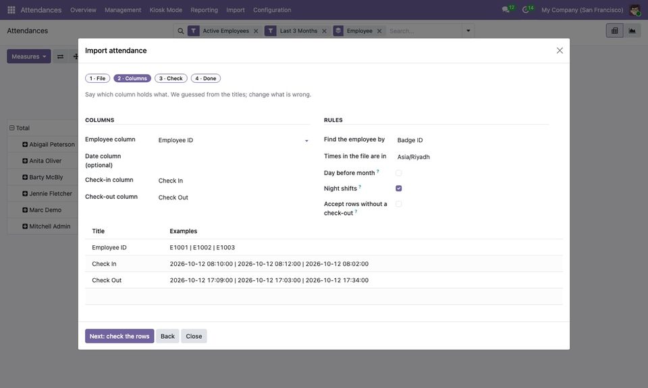
Task: Go to step 3 - Check
Action: click(x=171, y=78)
